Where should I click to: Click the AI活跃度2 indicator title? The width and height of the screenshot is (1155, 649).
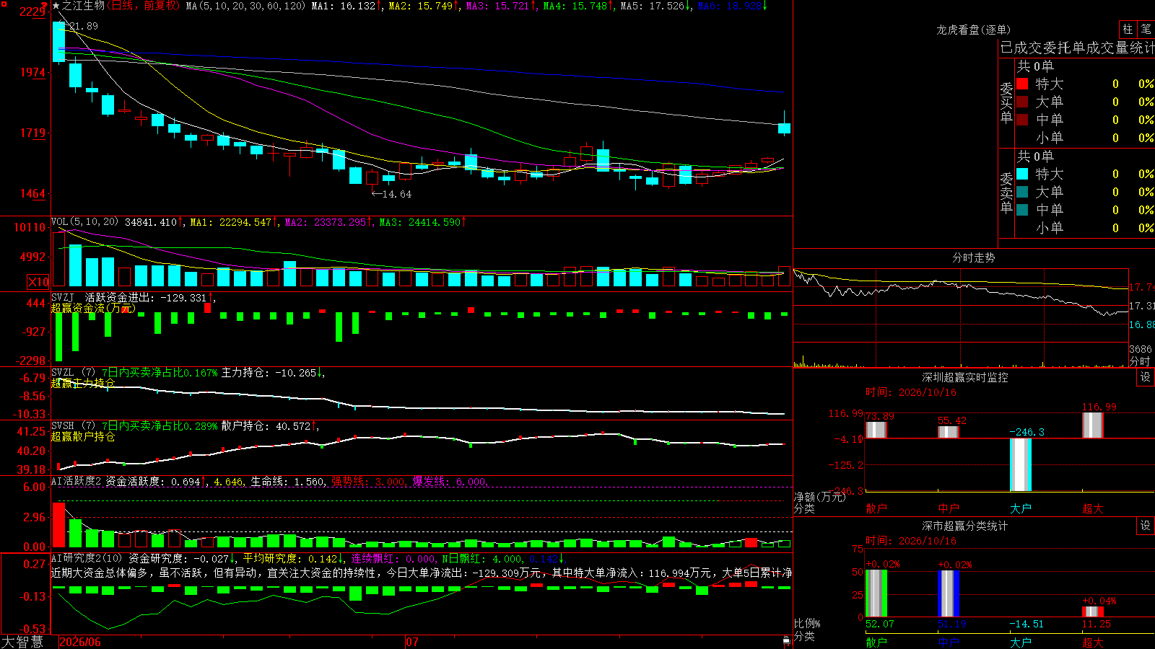tap(76, 482)
